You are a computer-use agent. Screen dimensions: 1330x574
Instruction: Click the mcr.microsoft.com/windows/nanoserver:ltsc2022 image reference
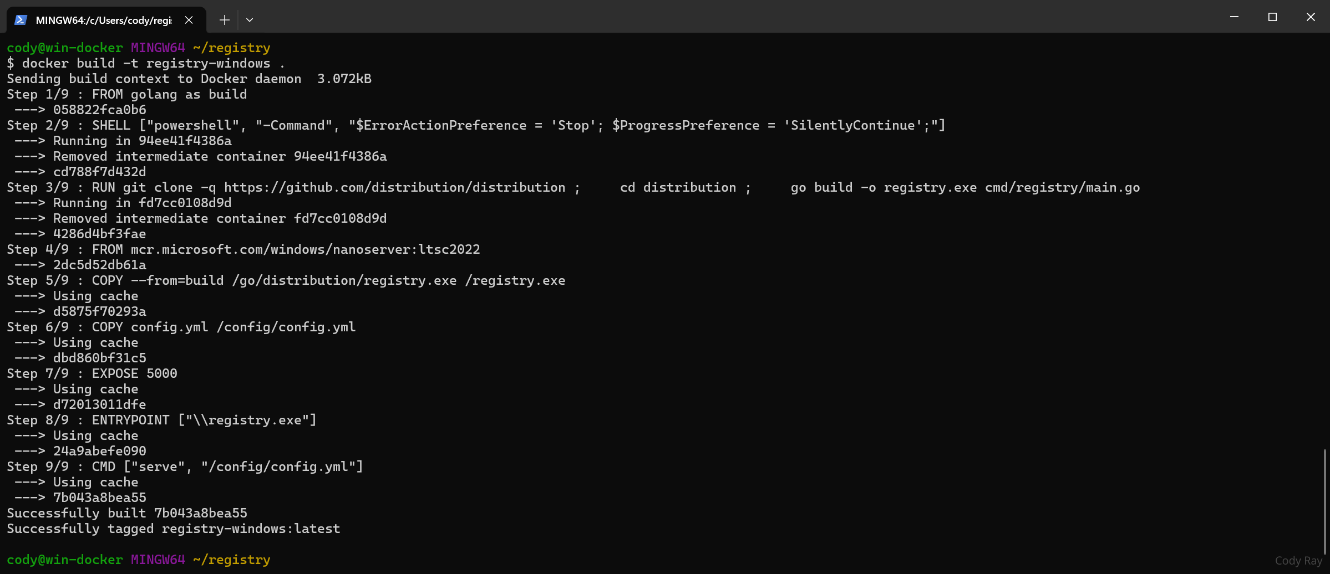[305, 249]
